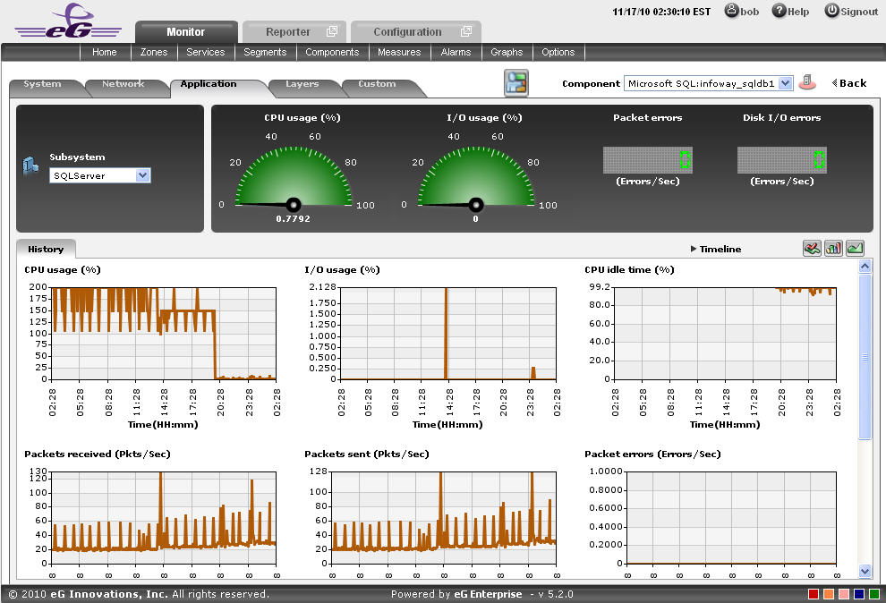886x603 pixels.
Task: Click the pink status color square
Action: click(x=844, y=594)
